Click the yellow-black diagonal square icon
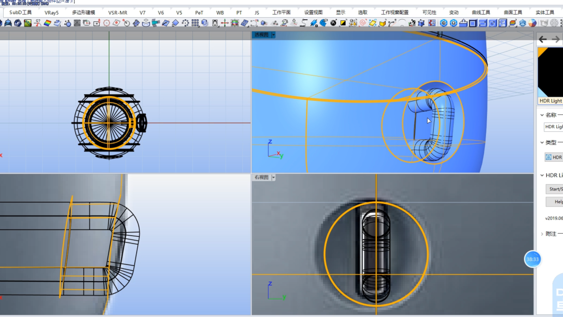 pos(343,23)
